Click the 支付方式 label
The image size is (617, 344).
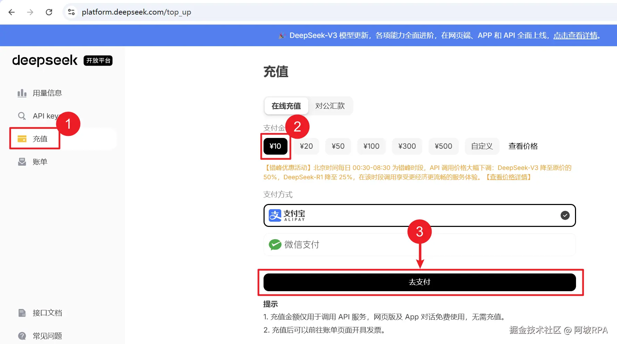tap(278, 195)
